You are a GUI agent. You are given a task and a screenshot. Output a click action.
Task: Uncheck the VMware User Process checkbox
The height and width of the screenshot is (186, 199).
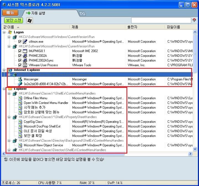pos(20,65)
